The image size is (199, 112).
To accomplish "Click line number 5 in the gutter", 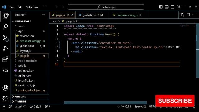I will click(57, 43).
